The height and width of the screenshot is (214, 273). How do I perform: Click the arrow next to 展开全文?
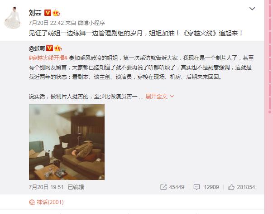[x=172, y=96]
